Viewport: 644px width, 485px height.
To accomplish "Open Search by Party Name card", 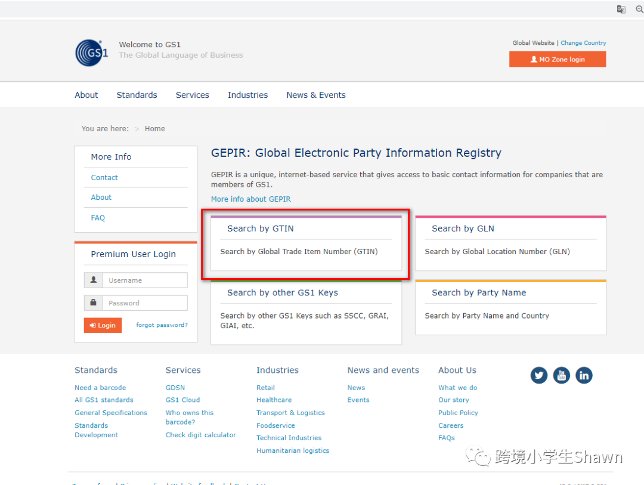I will [x=510, y=307].
